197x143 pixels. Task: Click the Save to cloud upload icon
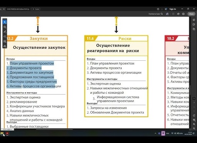click(179, 14)
